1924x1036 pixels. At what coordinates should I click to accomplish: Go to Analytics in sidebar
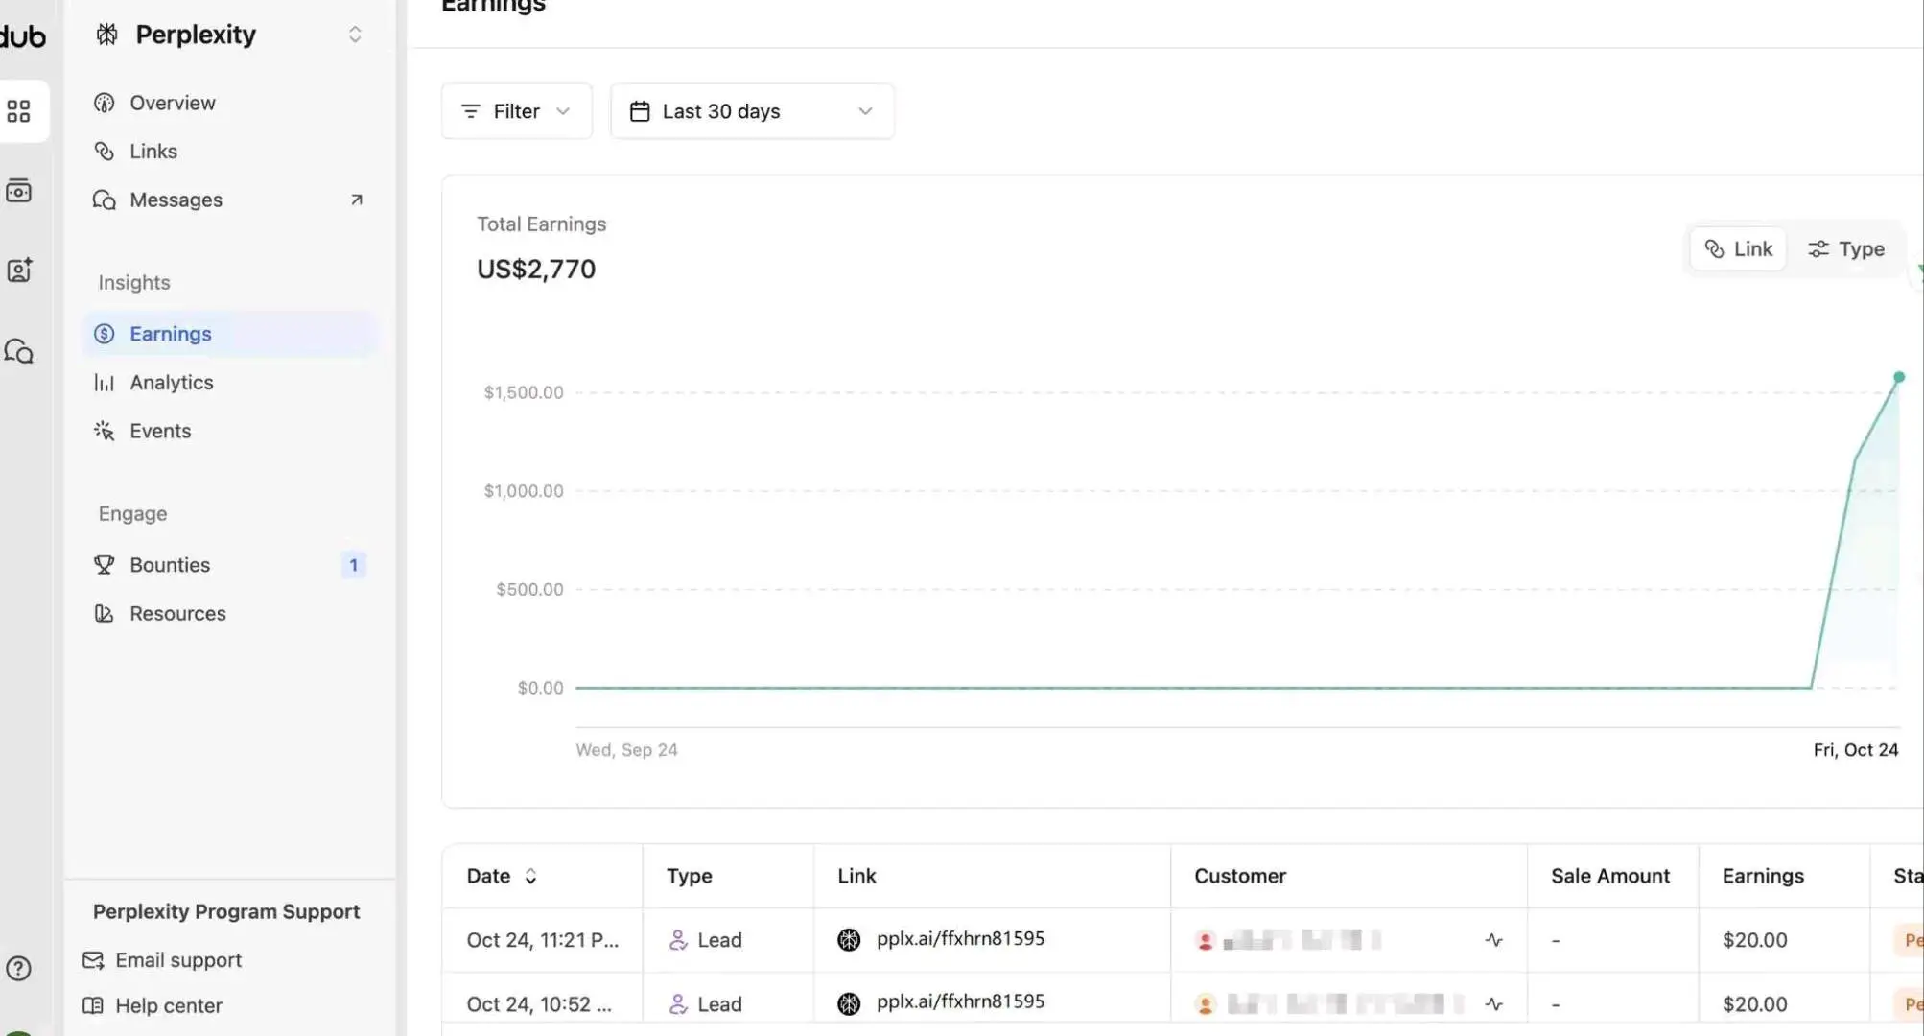[171, 383]
